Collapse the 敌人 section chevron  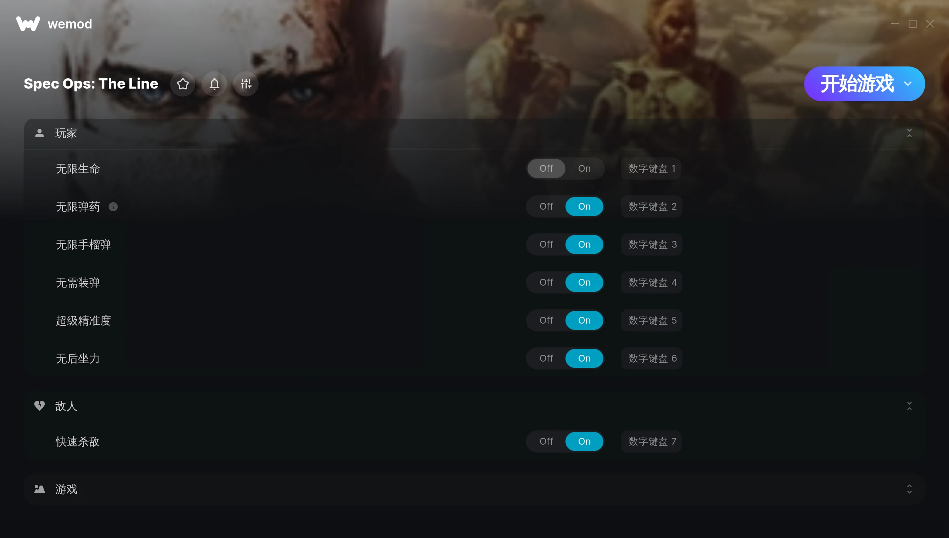pos(909,406)
